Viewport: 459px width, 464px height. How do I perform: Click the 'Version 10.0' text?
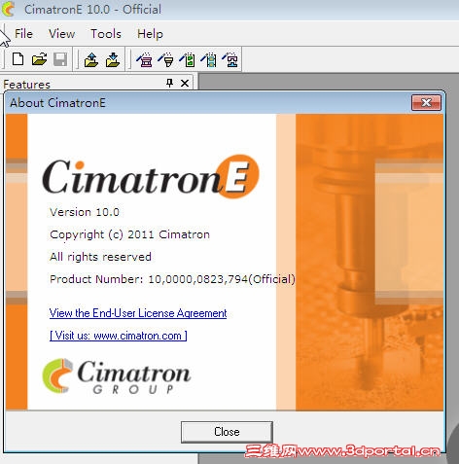coord(85,212)
